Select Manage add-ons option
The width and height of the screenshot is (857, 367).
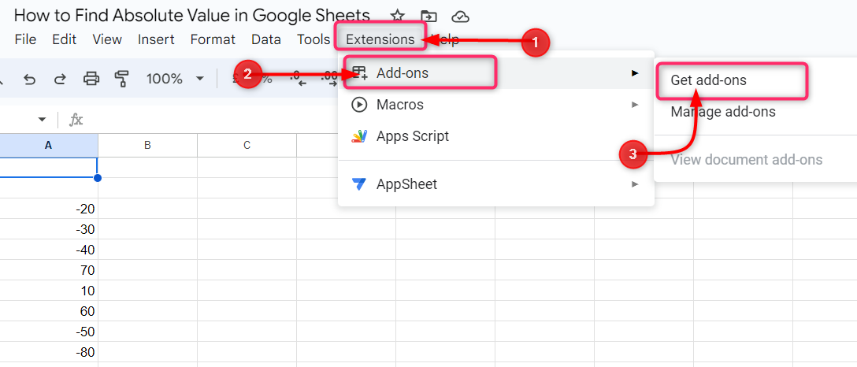722,112
